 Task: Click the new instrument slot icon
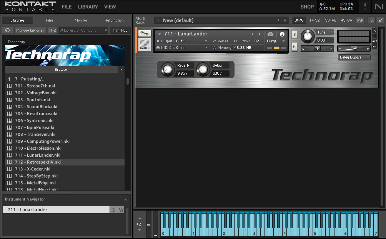[x=145, y=45]
